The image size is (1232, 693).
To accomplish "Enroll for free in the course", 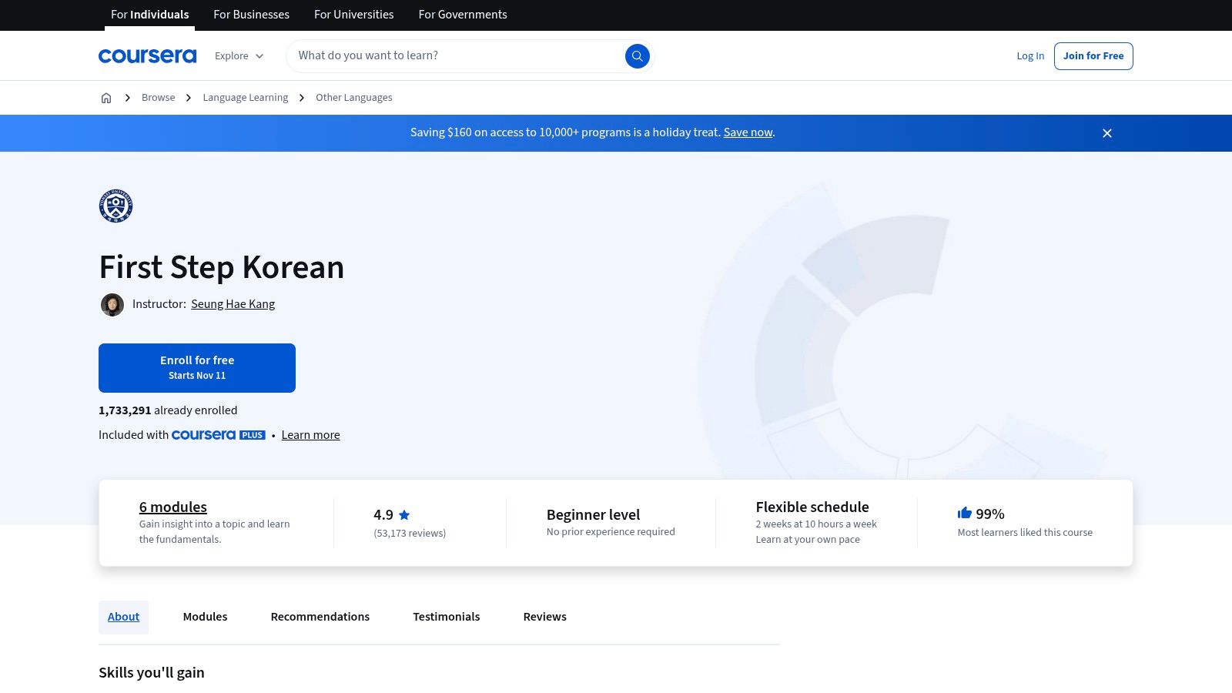I will click(x=197, y=367).
